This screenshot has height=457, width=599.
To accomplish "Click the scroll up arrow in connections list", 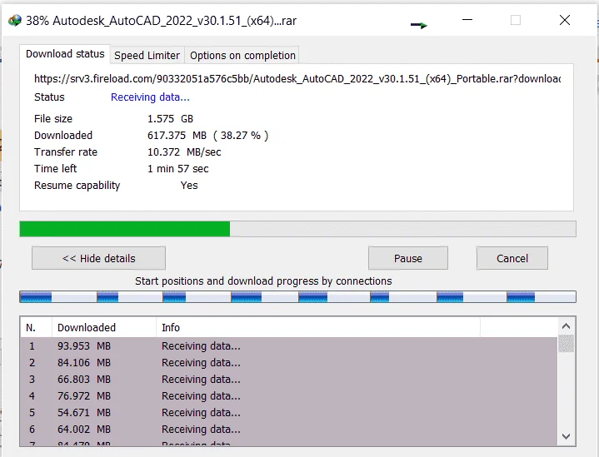I will [x=567, y=326].
